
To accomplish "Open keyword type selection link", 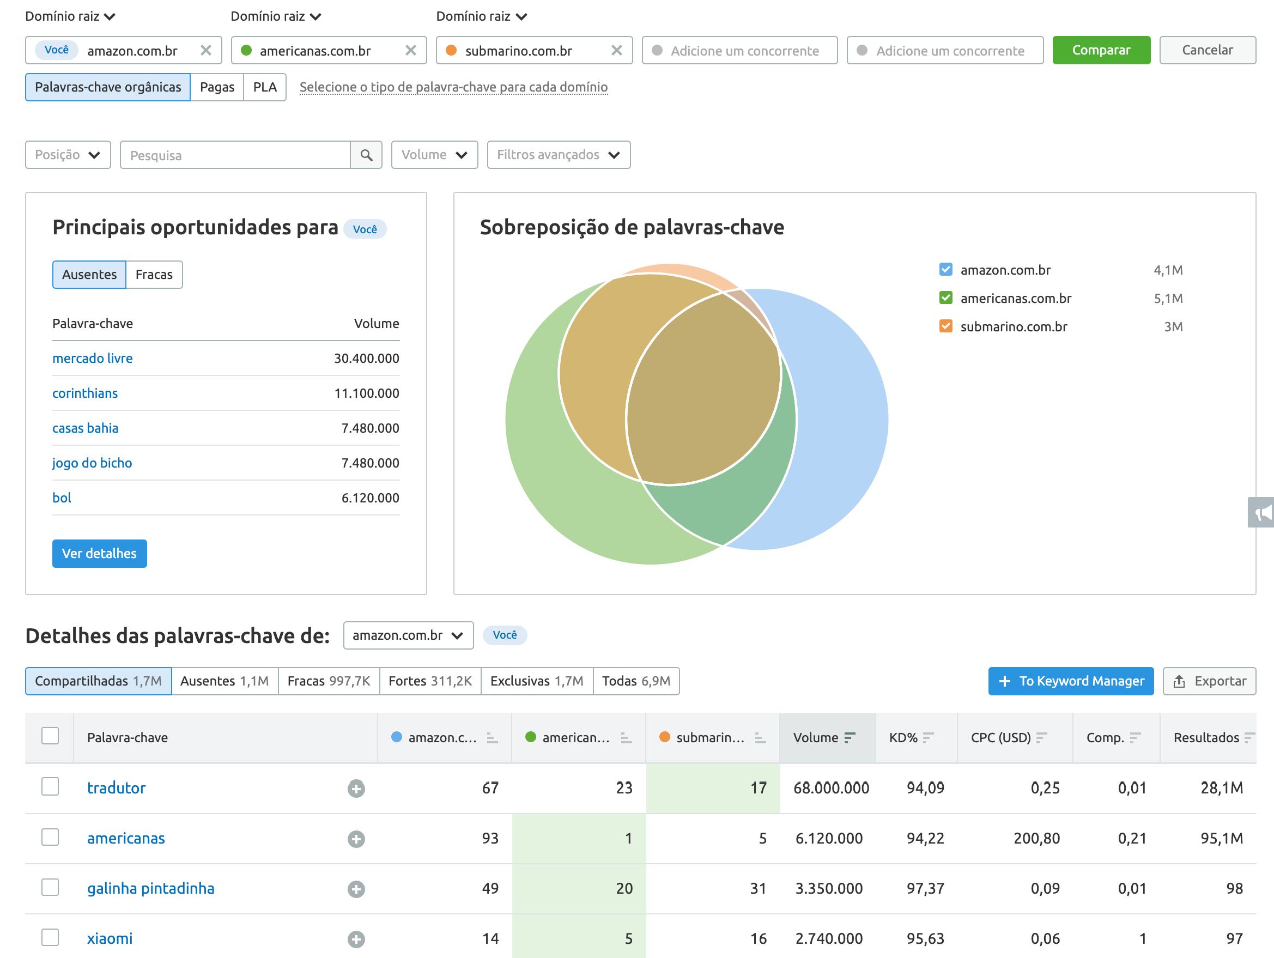I will click(453, 87).
